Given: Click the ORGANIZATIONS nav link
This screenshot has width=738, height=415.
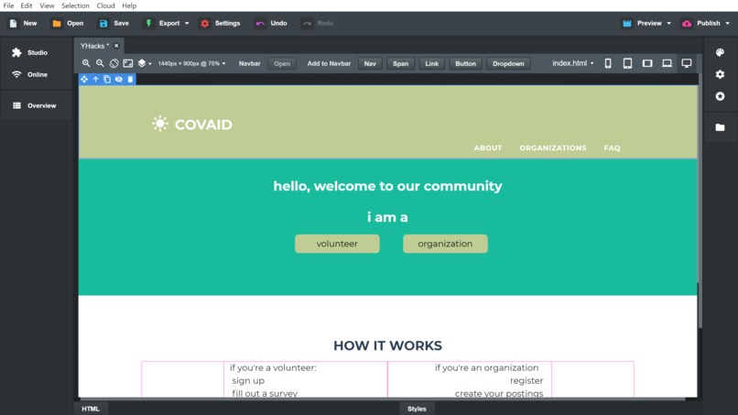Looking at the screenshot, I should [552, 147].
